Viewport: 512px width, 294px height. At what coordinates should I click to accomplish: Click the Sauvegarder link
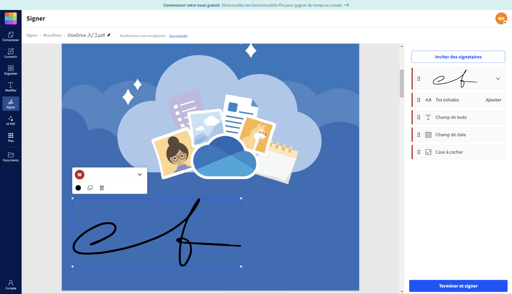tap(178, 36)
